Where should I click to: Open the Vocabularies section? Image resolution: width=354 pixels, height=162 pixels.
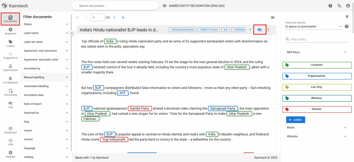point(10,80)
